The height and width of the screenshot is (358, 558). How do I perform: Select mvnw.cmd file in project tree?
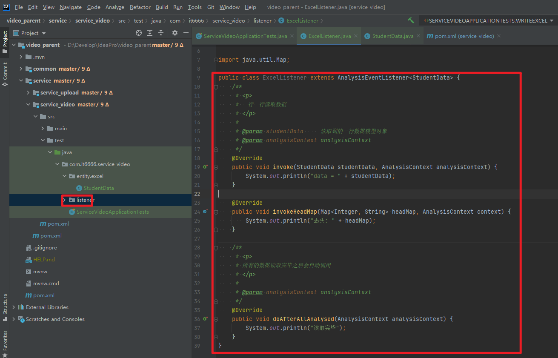(46, 283)
